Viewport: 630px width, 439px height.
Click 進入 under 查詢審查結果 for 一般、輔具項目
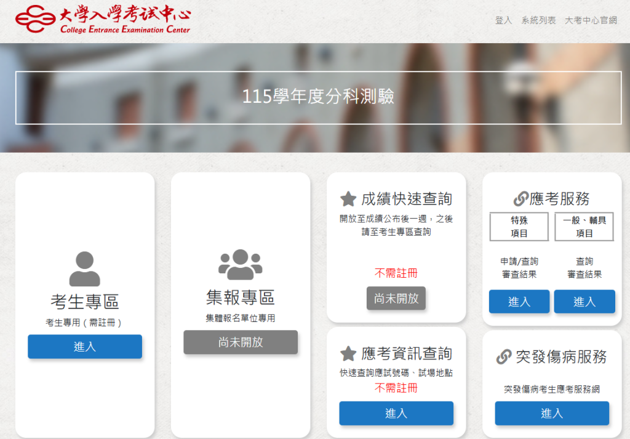(x=584, y=302)
